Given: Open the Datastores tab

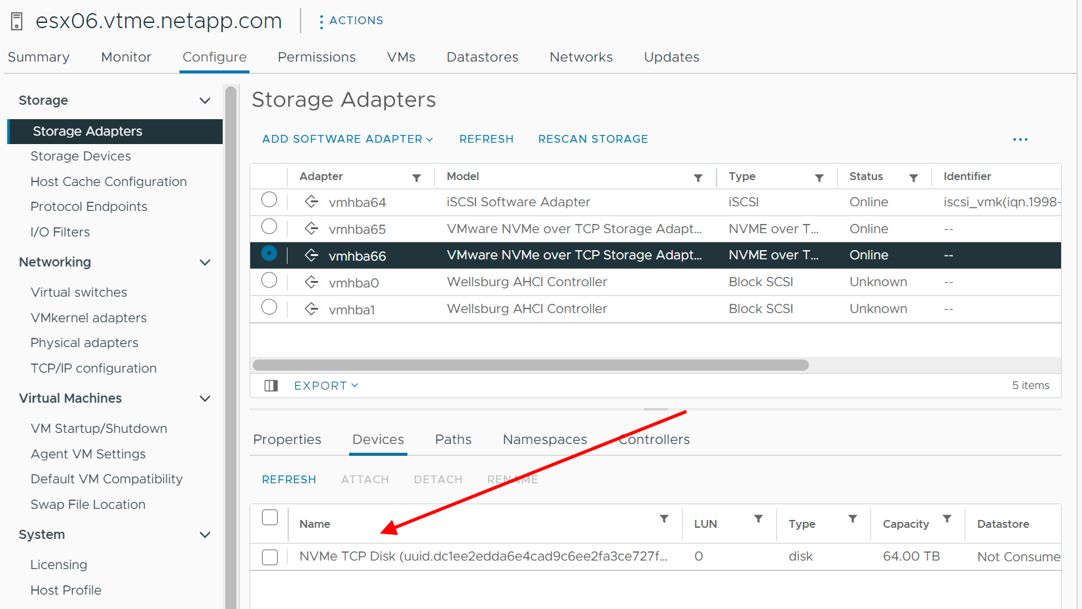Looking at the screenshot, I should pyautogui.click(x=482, y=57).
